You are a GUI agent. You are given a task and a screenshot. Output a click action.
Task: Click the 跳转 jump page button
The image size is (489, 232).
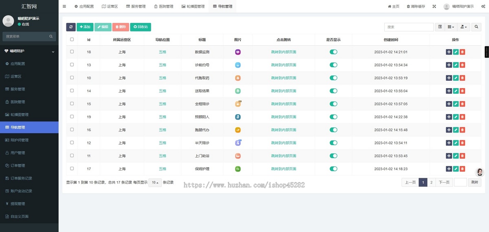point(475,182)
